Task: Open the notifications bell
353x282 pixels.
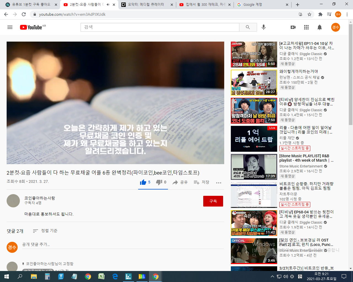Action: (x=319, y=27)
